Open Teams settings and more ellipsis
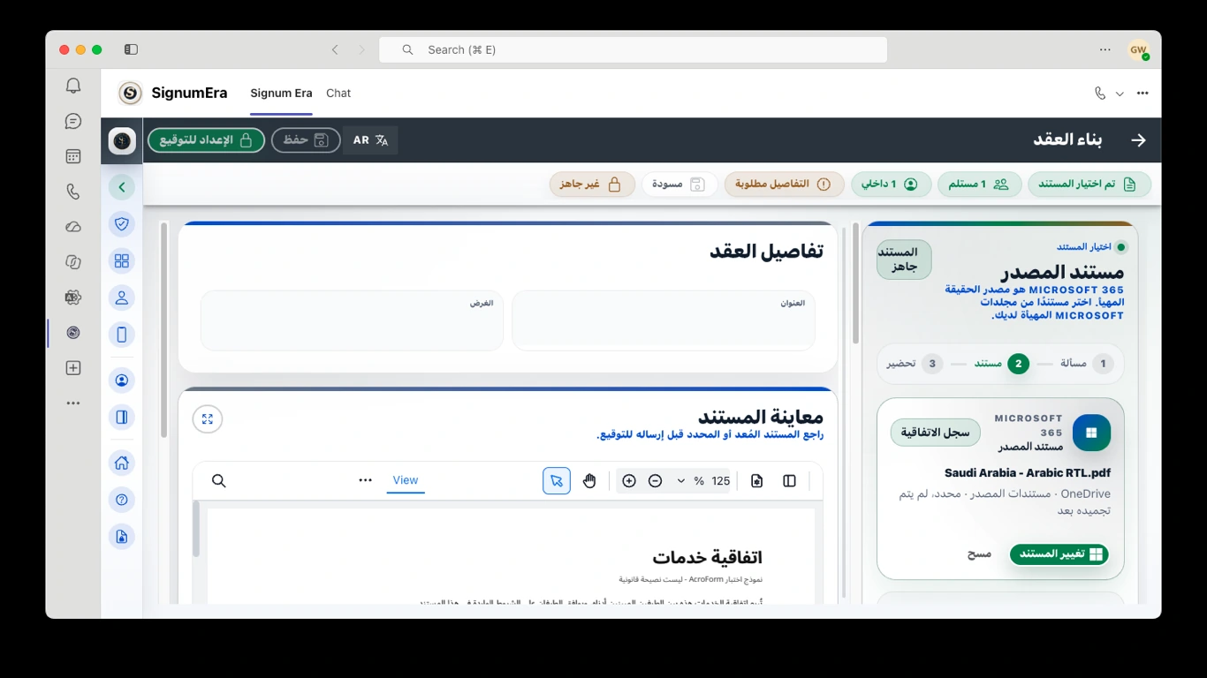1207x678 pixels. pos(1105,50)
